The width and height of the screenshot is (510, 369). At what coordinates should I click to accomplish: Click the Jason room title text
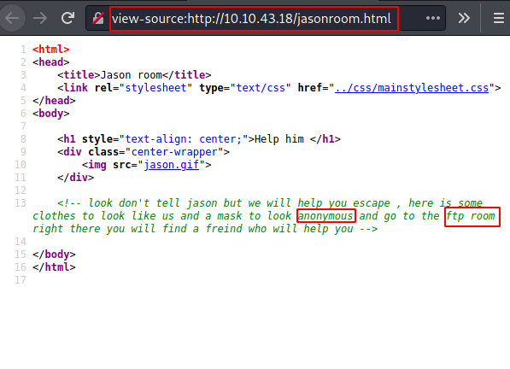click(131, 75)
